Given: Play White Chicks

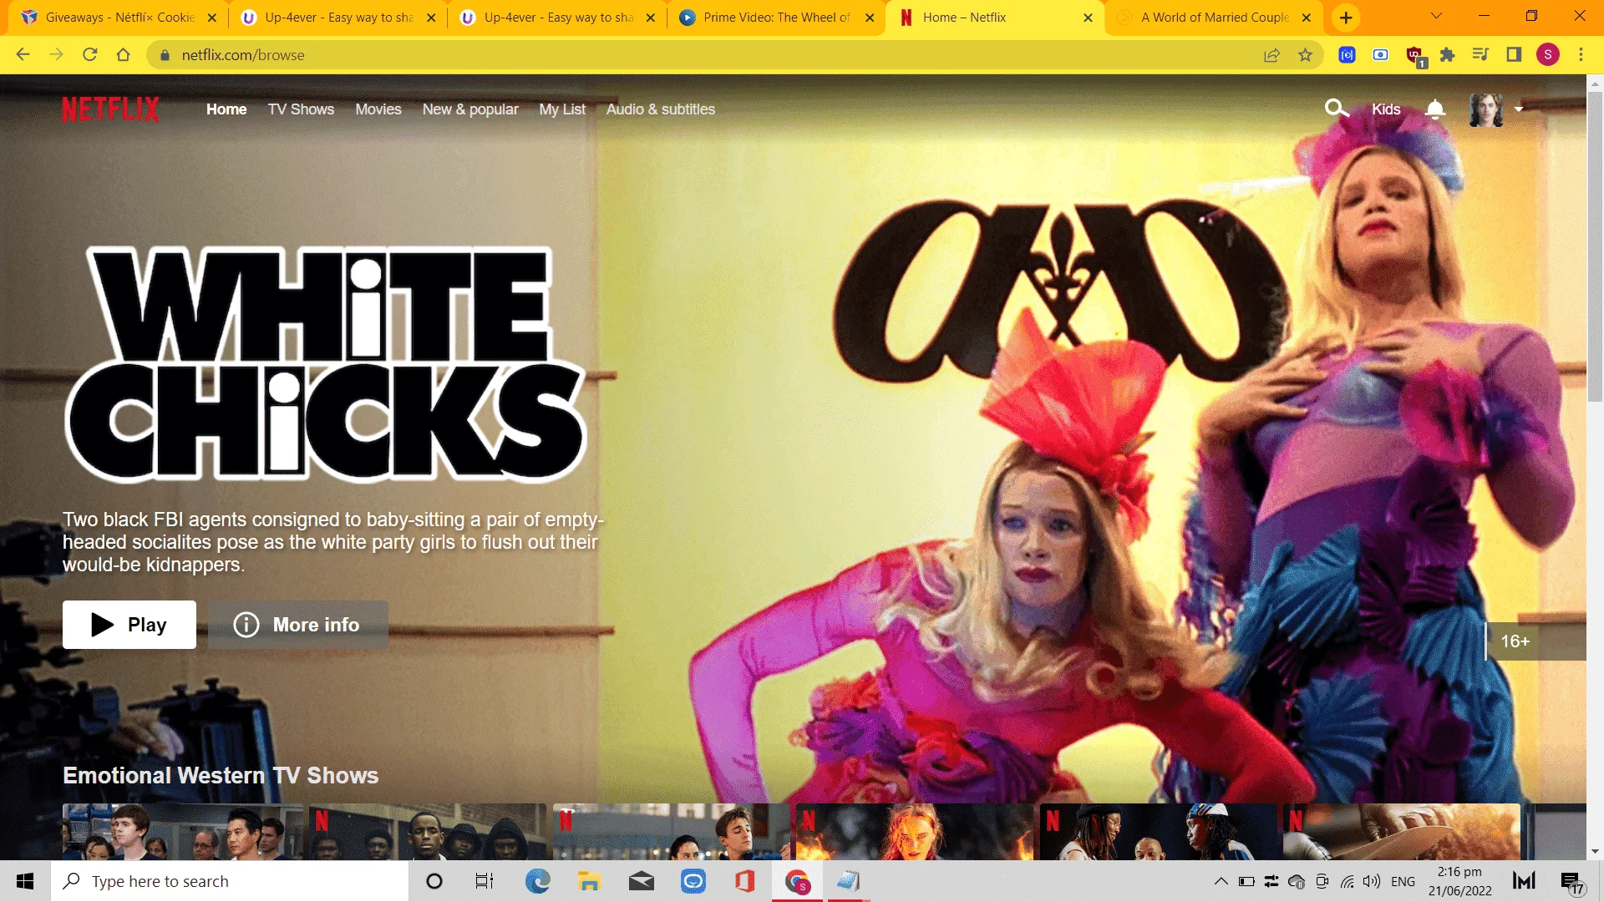Looking at the screenshot, I should [129, 625].
